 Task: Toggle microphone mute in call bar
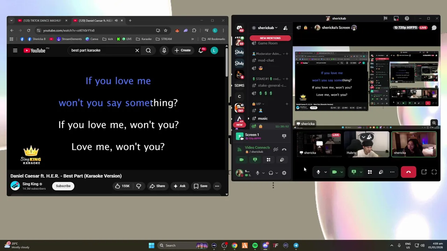pos(318,172)
